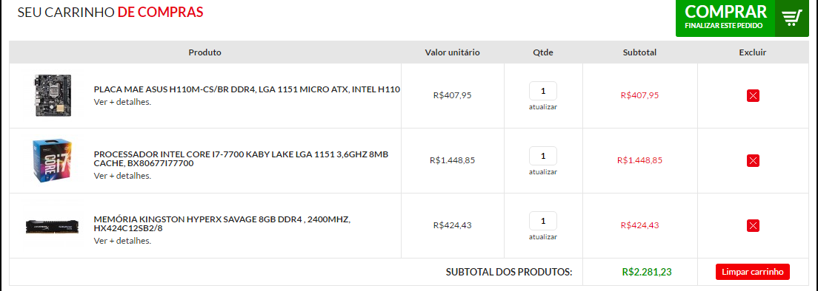Click the shopping cart icon beside Comprar
This screenshot has height=291, width=818.
click(x=792, y=18)
